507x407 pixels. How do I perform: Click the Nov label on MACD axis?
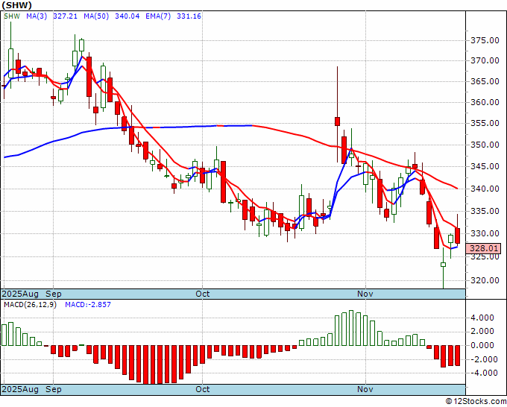click(365, 389)
